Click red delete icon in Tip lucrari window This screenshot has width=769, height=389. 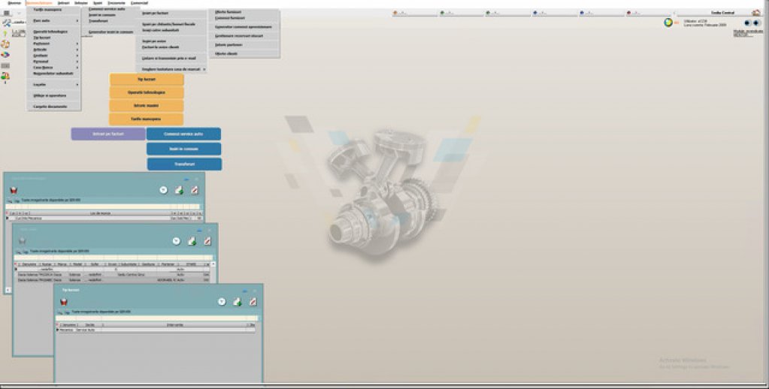pyautogui.click(x=63, y=303)
